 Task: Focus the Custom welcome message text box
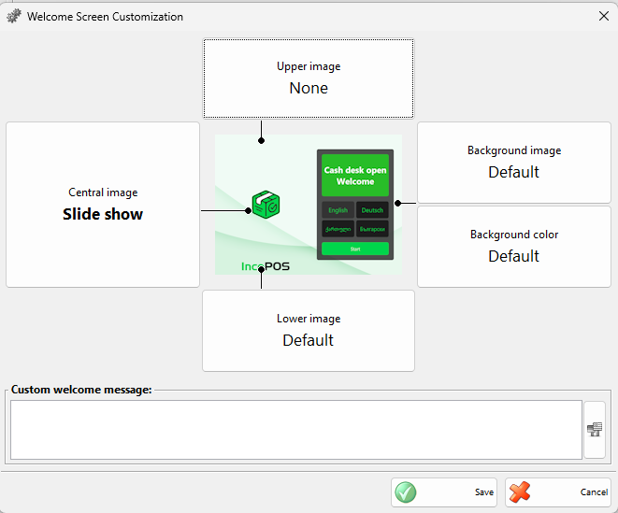(295, 430)
